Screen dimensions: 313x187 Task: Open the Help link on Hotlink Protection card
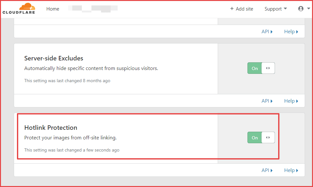tap(289, 170)
